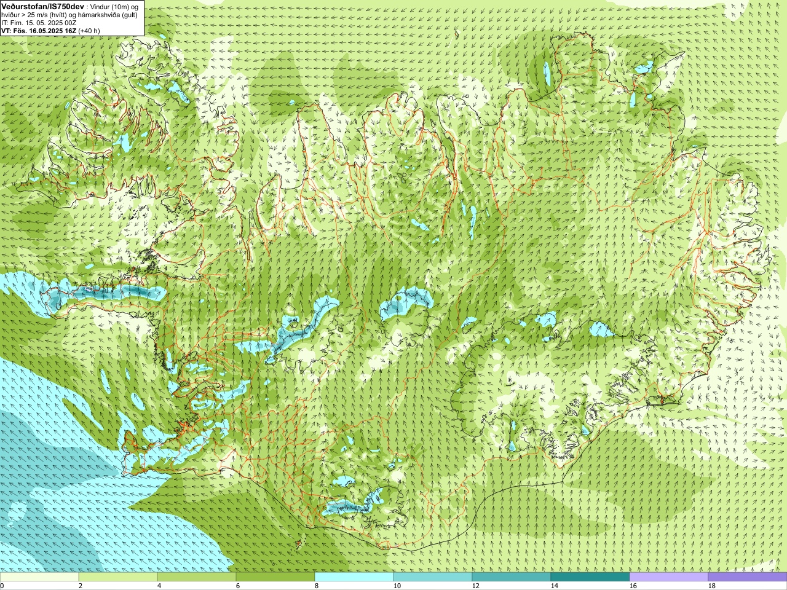787x590 pixels.
Task: Click the pale yellow 0–2 m/s legend swatch
Action: (39, 577)
